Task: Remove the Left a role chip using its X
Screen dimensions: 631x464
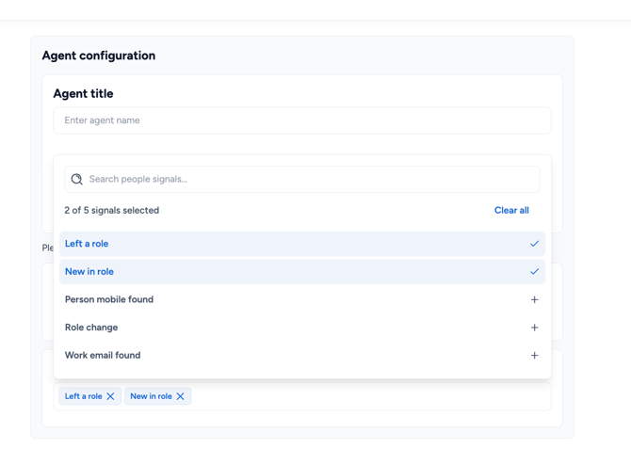Action: tap(110, 396)
